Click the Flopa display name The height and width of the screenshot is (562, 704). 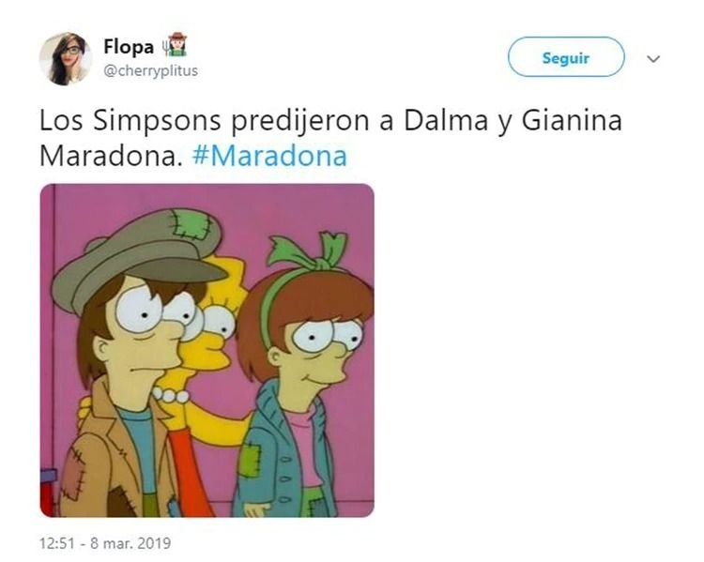[129, 46]
